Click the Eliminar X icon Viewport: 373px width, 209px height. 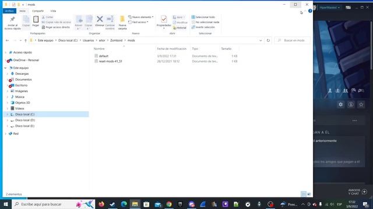[100, 19]
